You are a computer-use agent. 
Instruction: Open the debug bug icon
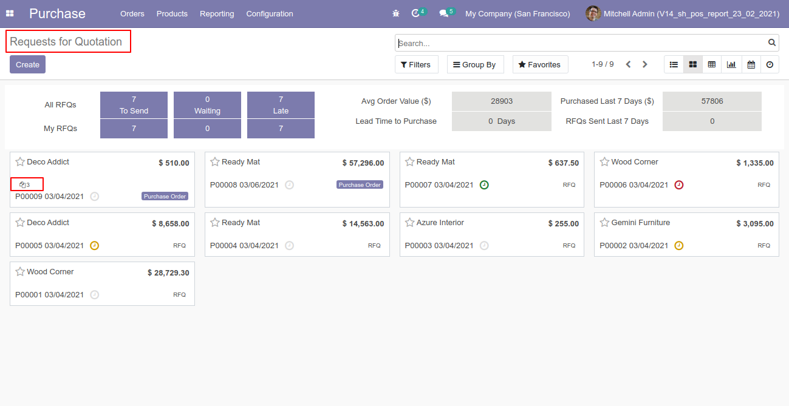pos(396,13)
